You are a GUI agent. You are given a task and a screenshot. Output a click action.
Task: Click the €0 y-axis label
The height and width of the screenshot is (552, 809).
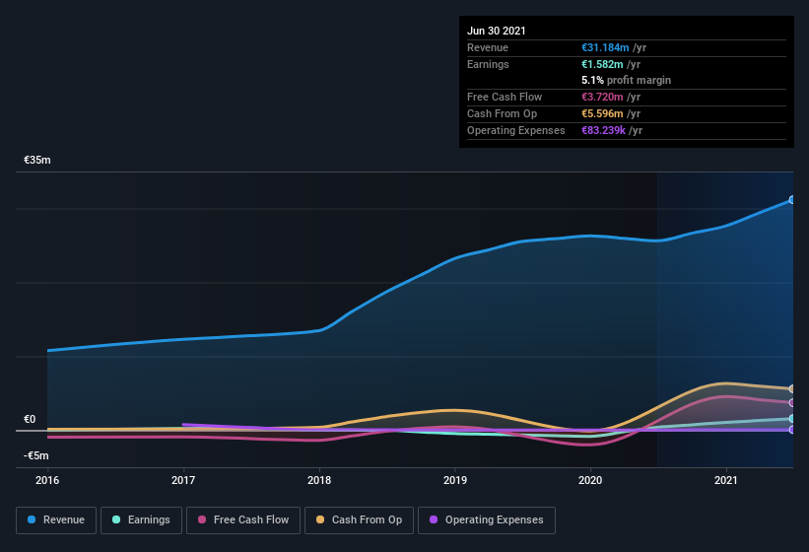pos(30,419)
